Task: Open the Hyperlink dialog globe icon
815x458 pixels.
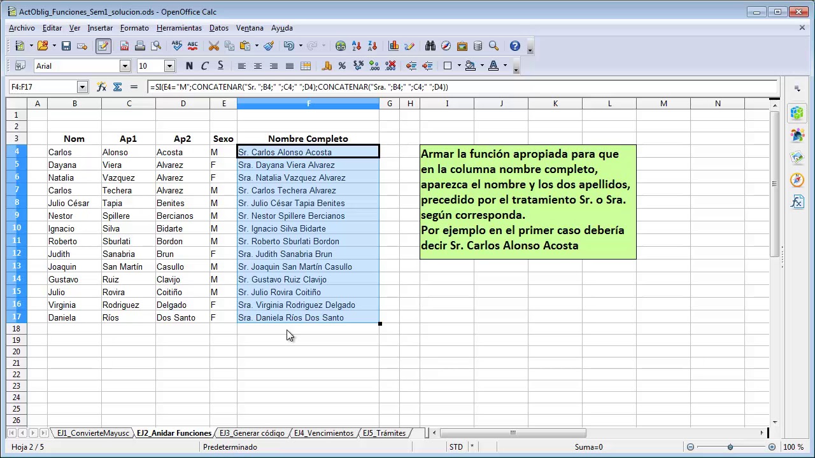Action: [x=341, y=46]
